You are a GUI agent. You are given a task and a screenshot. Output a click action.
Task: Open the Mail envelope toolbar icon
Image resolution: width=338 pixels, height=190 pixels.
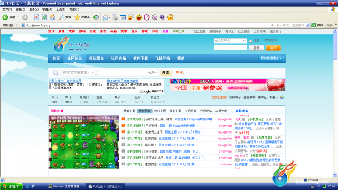click(106, 17)
